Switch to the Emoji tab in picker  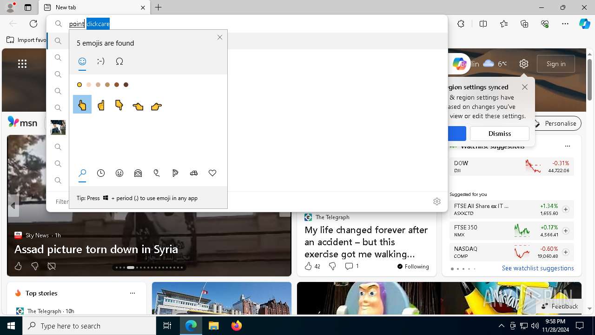coord(82,61)
